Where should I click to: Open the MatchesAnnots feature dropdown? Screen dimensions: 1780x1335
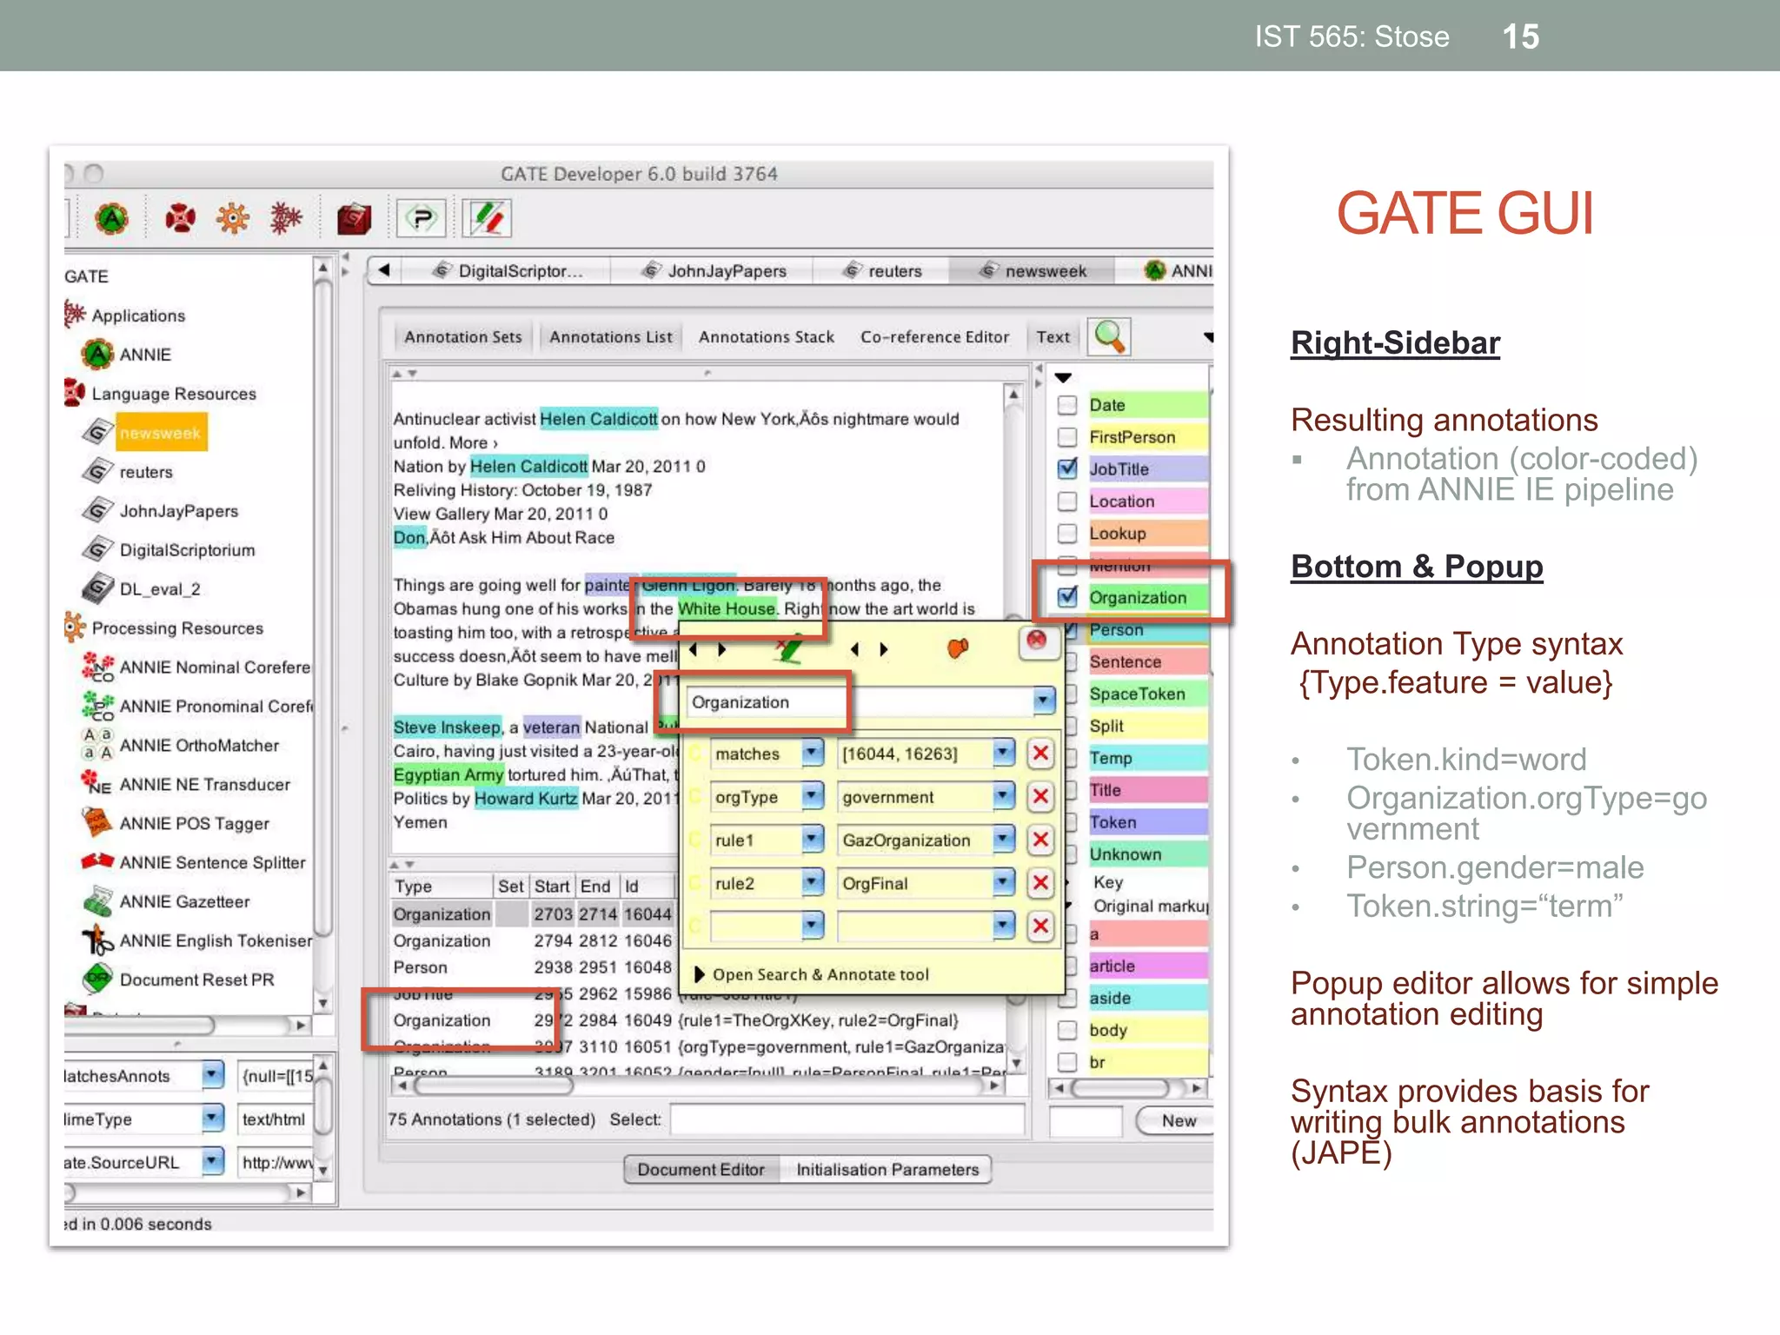point(212,1075)
